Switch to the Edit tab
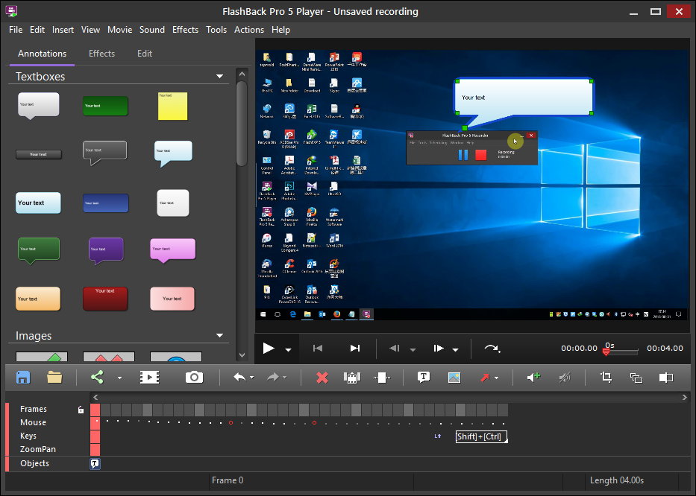The width and height of the screenshot is (696, 496). pyautogui.click(x=145, y=54)
